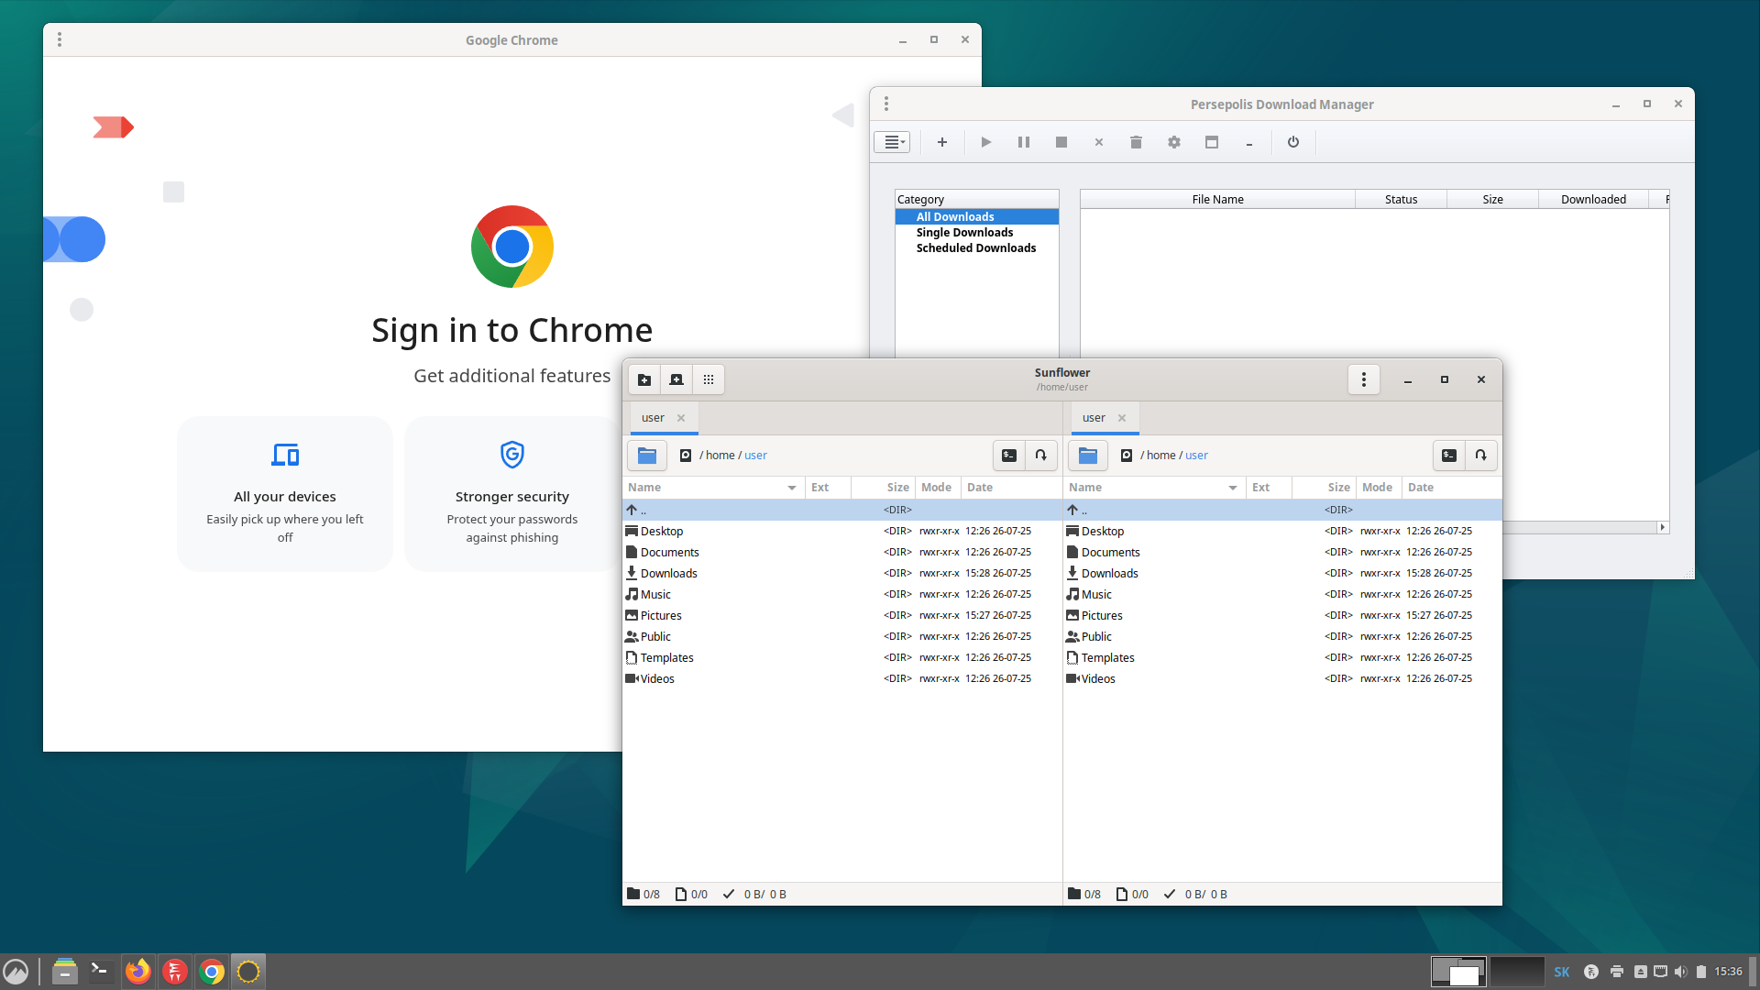Click 'All your devices' card in Chrome
Image resolution: width=1760 pixels, height=990 pixels.
(x=285, y=494)
